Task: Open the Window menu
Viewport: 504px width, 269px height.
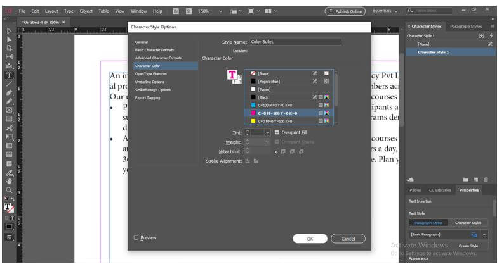Action: pyautogui.click(x=139, y=11)
